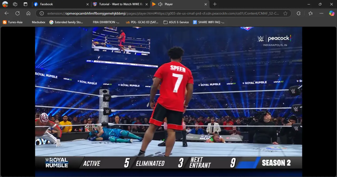
Task: Open the SHARE WIFI FAQ bookmark
Action: 209,22
